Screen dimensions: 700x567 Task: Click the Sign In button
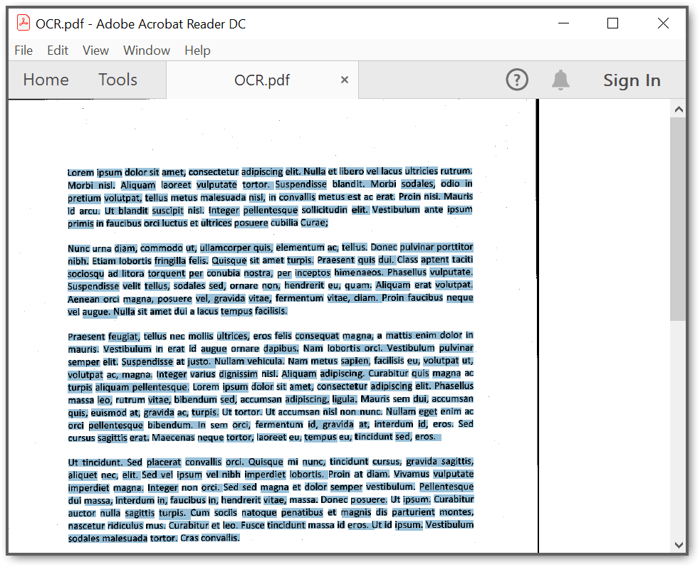coord(632,80)
